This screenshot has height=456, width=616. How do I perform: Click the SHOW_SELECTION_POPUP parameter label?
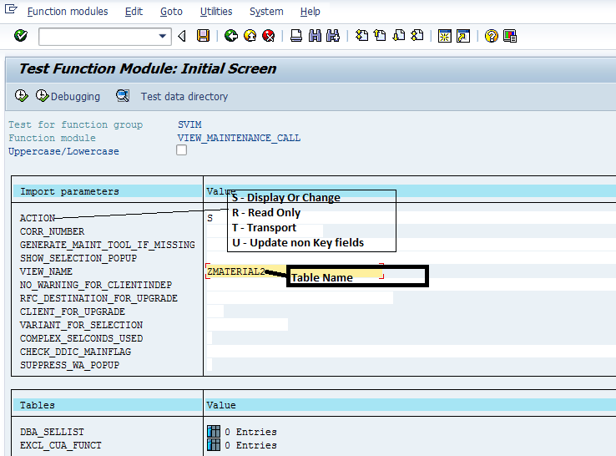(78, 258)
